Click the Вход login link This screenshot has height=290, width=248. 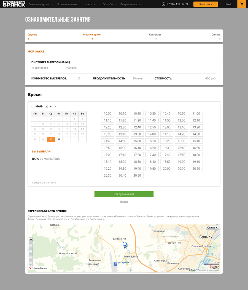pyautogui.click(x=228, y=4)
